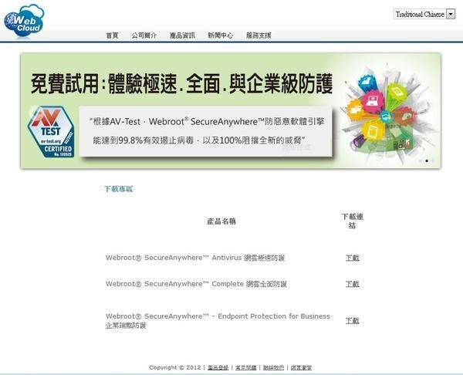Download Endpoint Protection for Business via 下載
This screenshot has width=463, height=375.
(353, 320)
